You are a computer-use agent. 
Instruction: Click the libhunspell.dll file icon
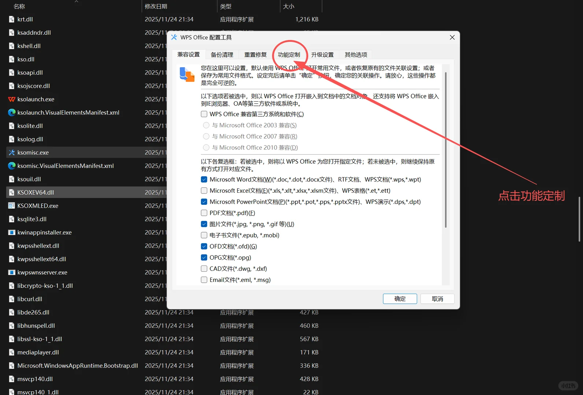point(12,326)
